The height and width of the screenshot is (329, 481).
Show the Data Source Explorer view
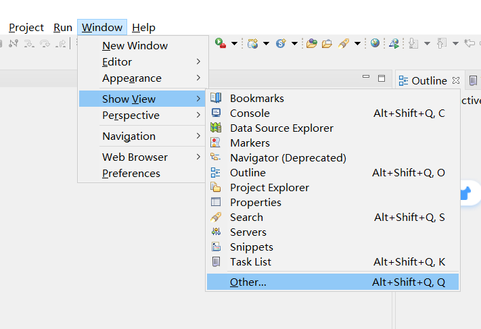click(333, 128)
